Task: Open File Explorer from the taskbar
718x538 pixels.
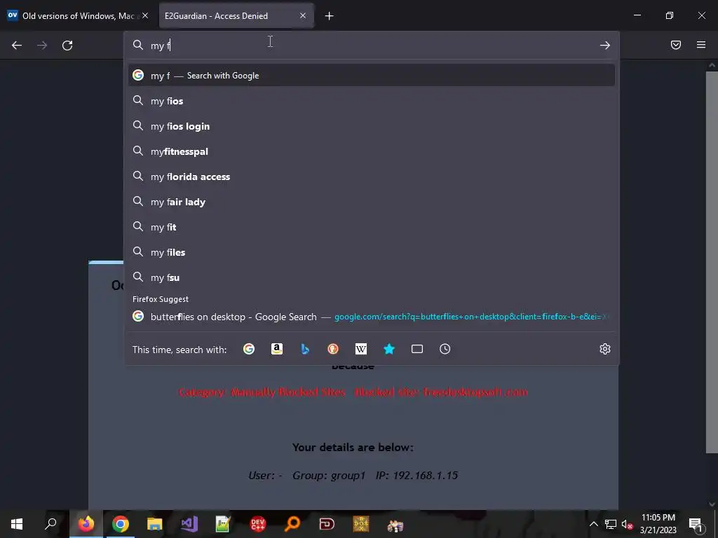Action: pos(155,524)
